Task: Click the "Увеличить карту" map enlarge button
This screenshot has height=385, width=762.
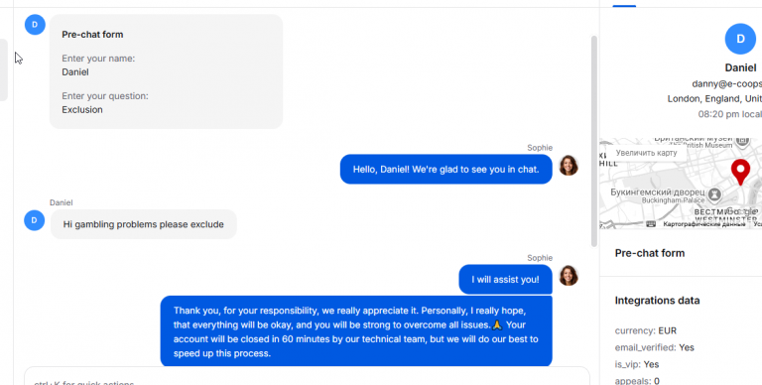Action: pos(646,153)
